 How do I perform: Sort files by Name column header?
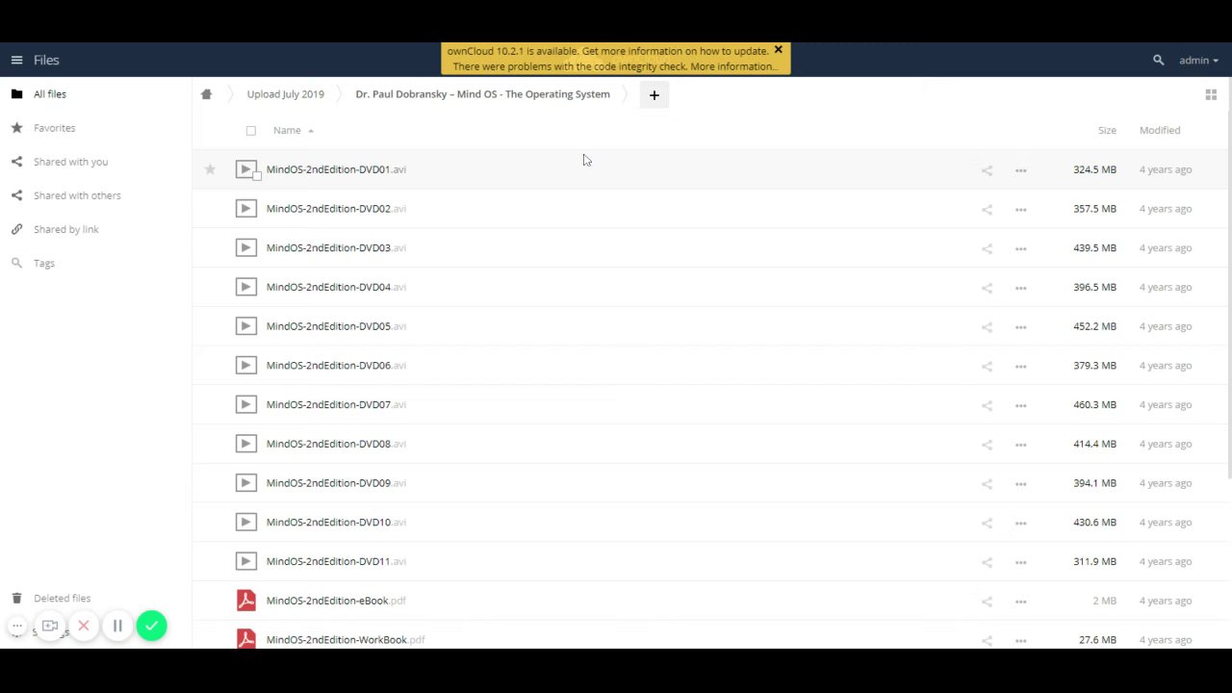click(x=287, y=130)
